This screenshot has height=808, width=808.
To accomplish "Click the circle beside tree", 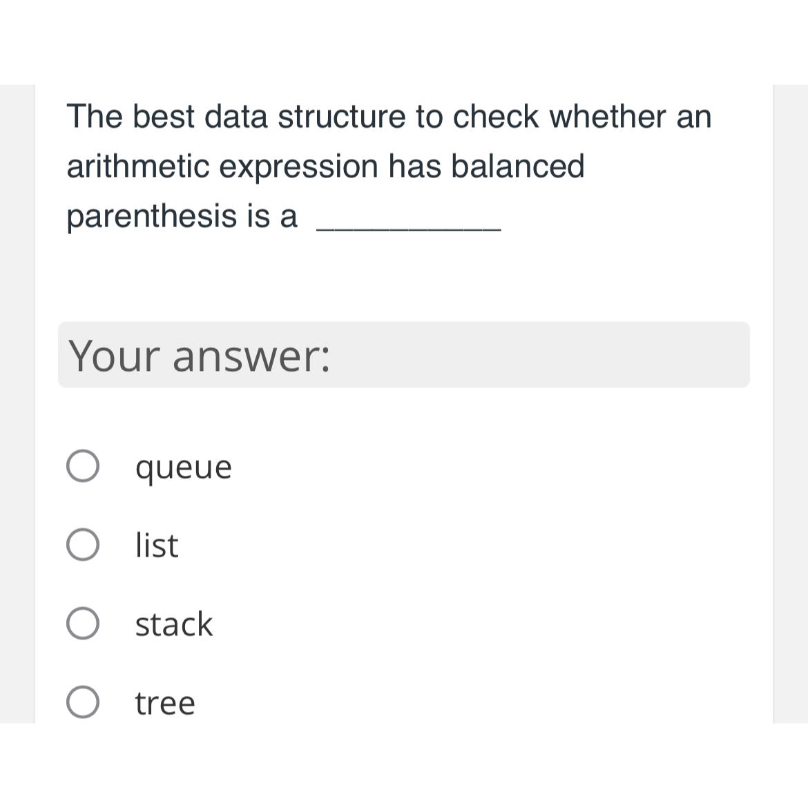I will 83,703.
